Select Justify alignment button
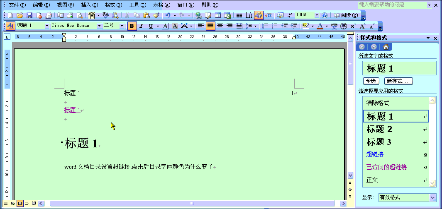Viewport: 442px width, 209px height. tap(210, 26)
